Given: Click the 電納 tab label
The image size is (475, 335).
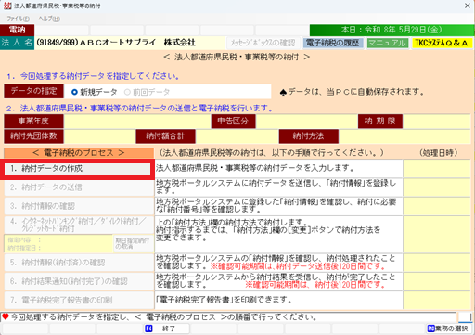Looking at the screenshot, I should pyautogui.click(x=17, y=30).
